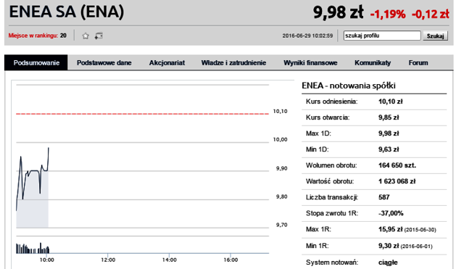464x269 pixels.
Task: Click Min 1R value 9,30 zł
Action: pyautogui.click(x=389, y=246)
